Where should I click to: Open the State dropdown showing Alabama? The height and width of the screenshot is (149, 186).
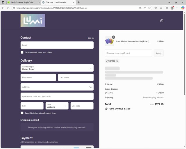pyautogui.click(x=57, y=106)
